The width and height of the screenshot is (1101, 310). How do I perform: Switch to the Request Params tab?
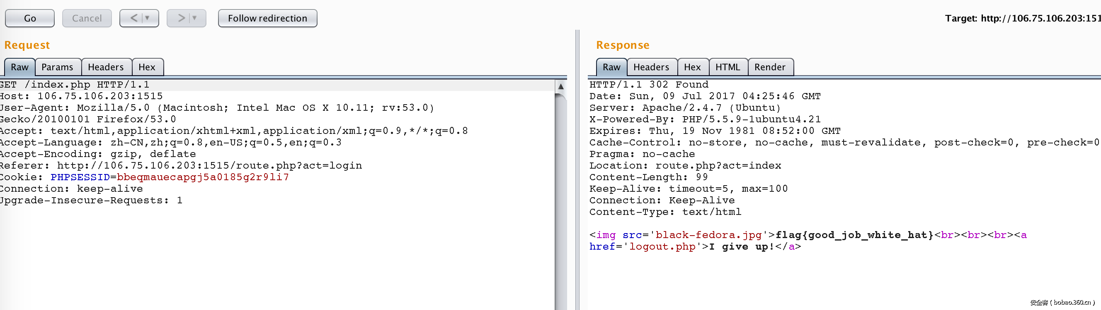point(57,67)
